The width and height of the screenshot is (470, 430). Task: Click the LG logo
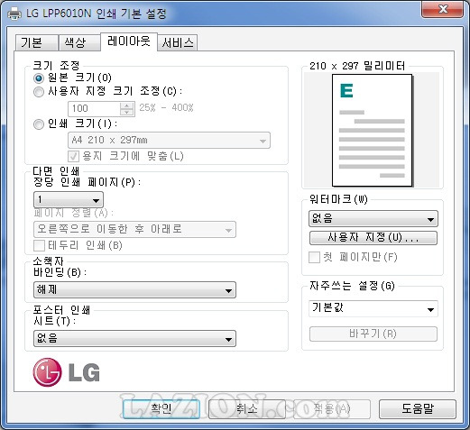(66, 372)
